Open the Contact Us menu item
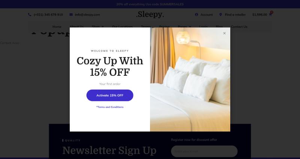This screenshot has height=159, width=300. pos(239,27)
